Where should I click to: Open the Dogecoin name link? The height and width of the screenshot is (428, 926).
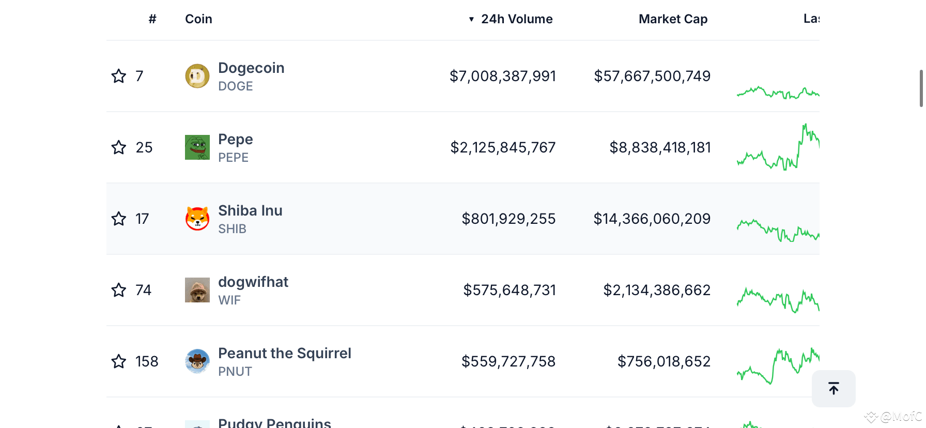[251, 68]
